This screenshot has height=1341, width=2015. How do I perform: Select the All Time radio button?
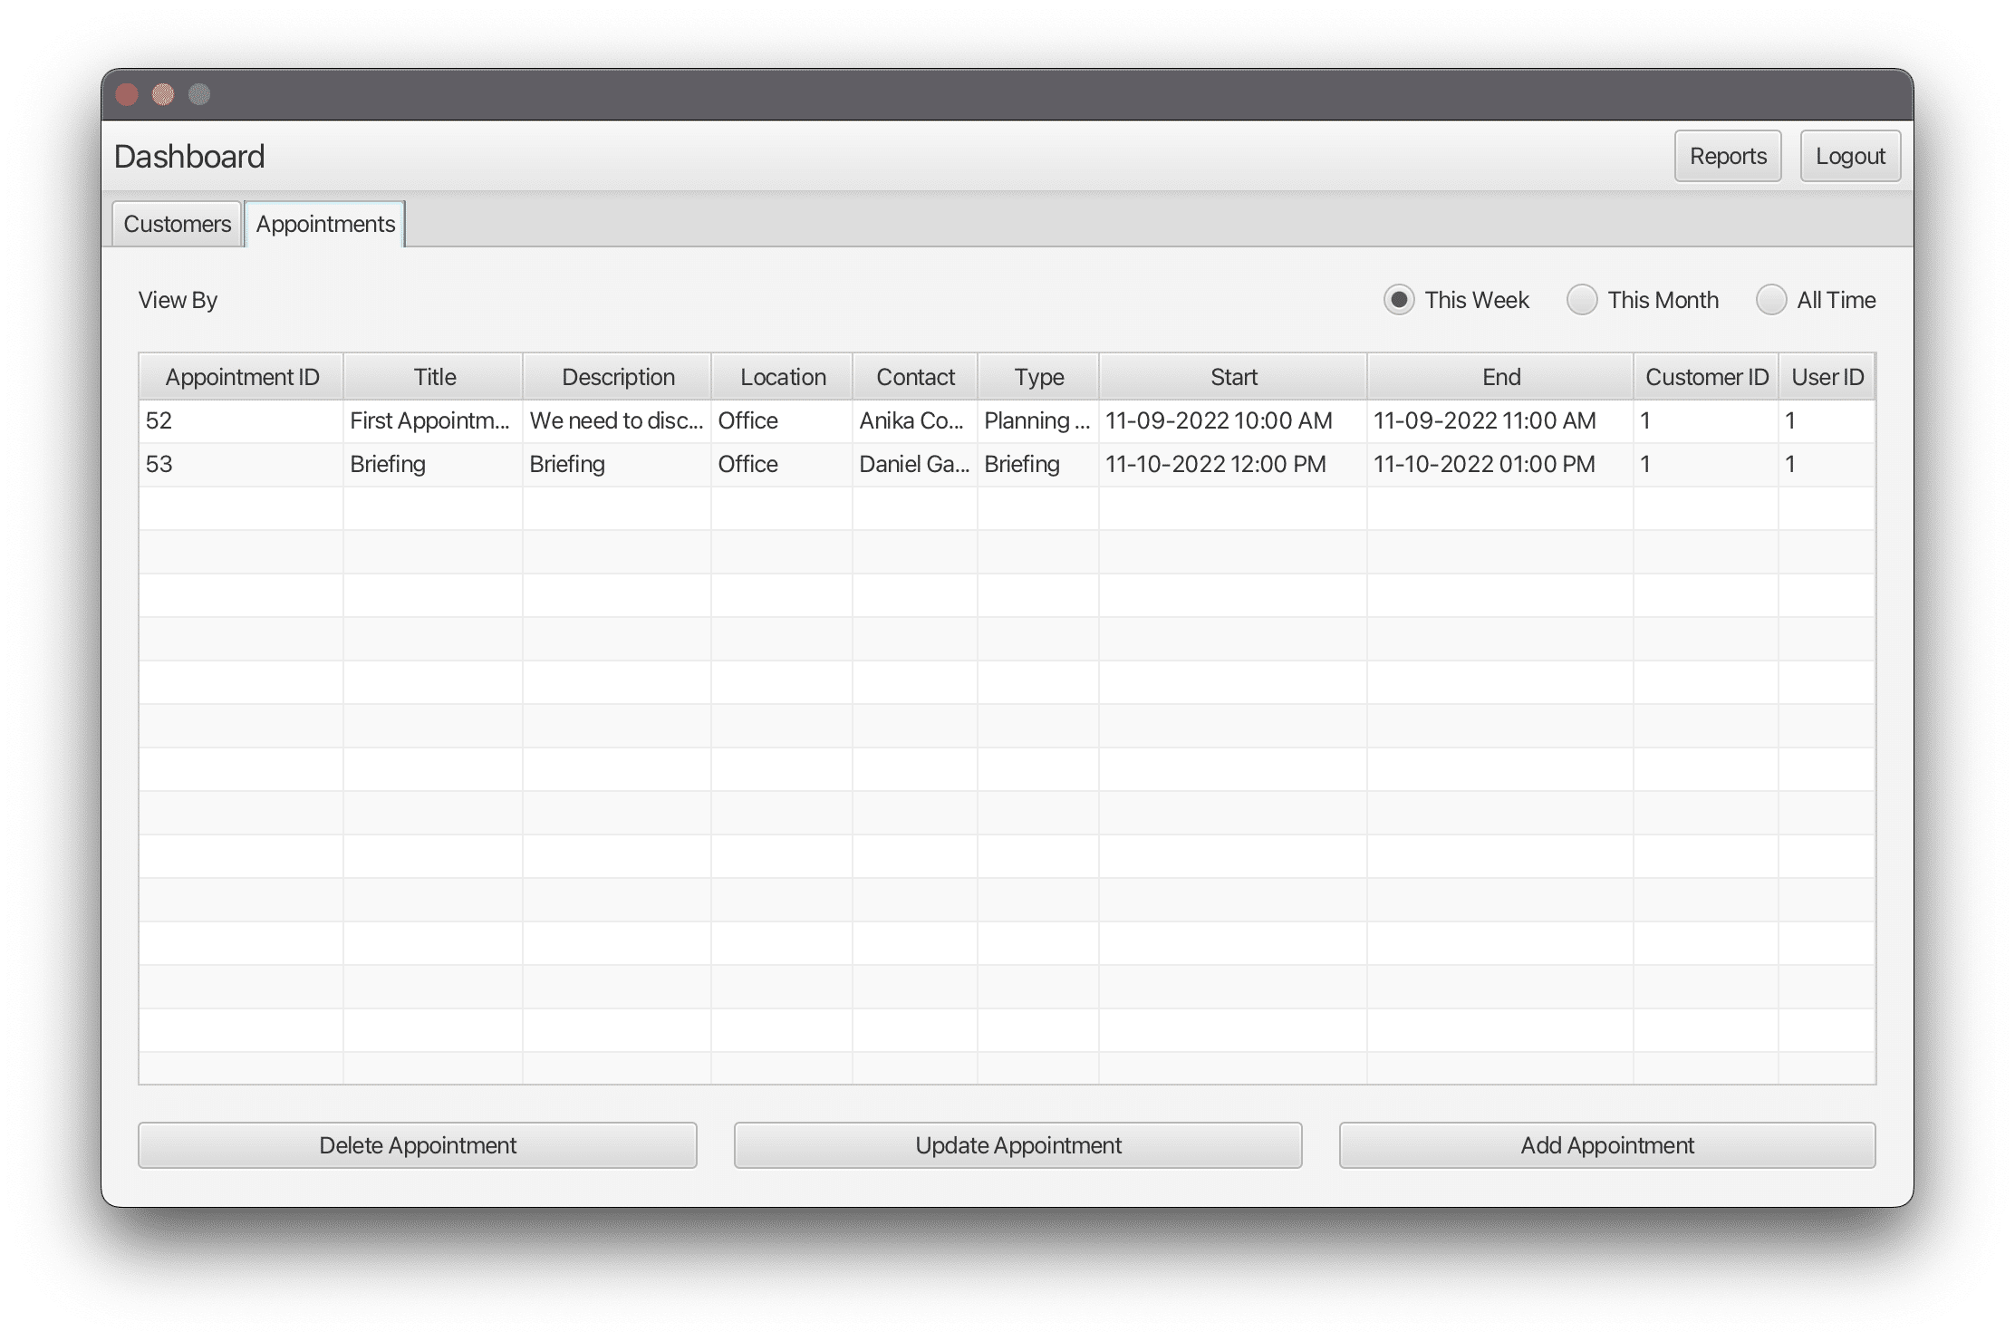(1769, 298)
